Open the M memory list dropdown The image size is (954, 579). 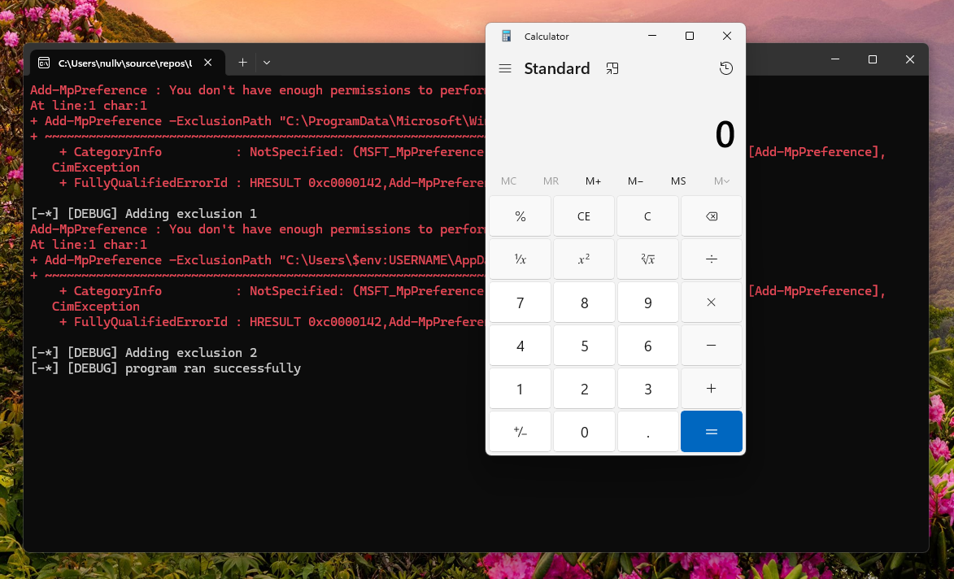(721, 181)
